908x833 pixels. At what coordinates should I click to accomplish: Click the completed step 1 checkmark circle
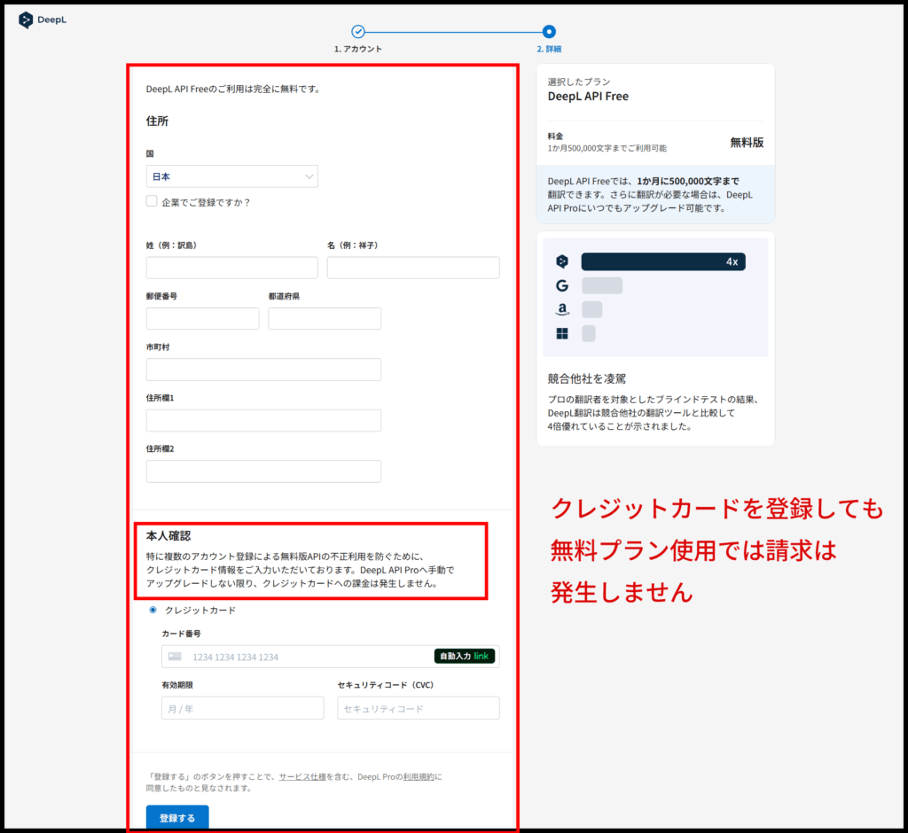358,31
